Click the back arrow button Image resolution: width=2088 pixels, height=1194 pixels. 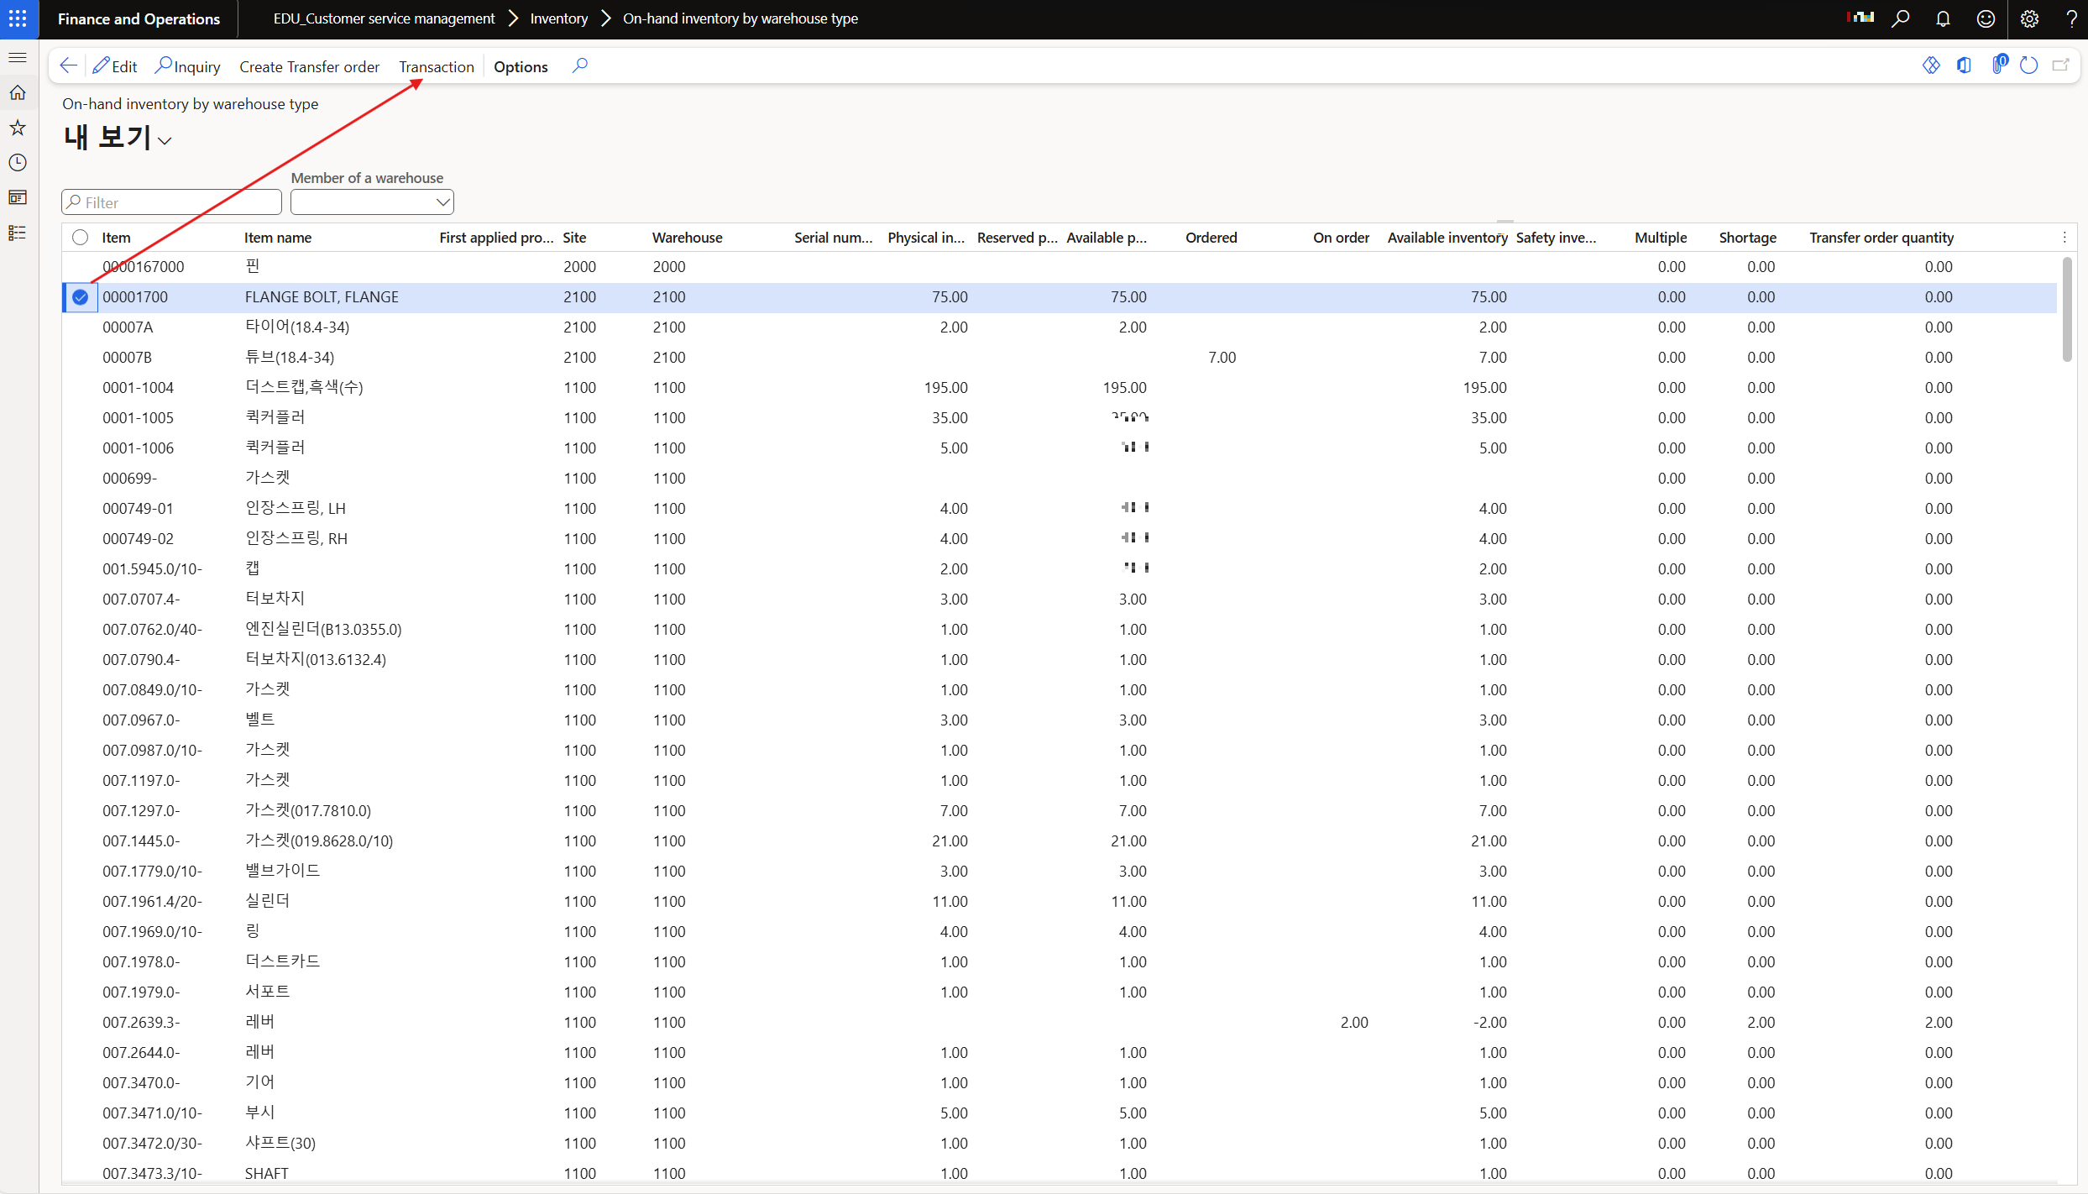68,65
